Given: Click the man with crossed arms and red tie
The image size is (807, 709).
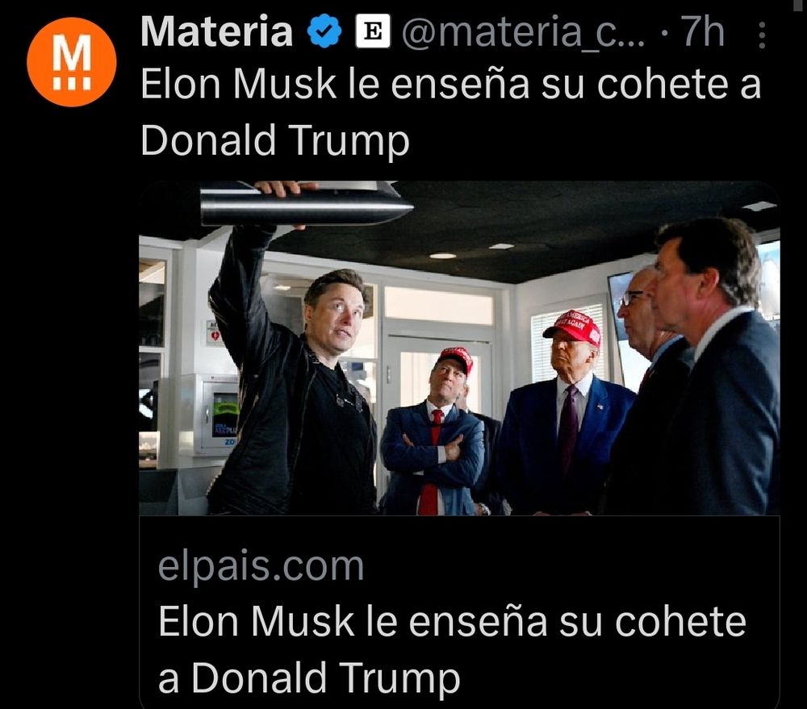Looking at the screenshot, I should point(434,432).
